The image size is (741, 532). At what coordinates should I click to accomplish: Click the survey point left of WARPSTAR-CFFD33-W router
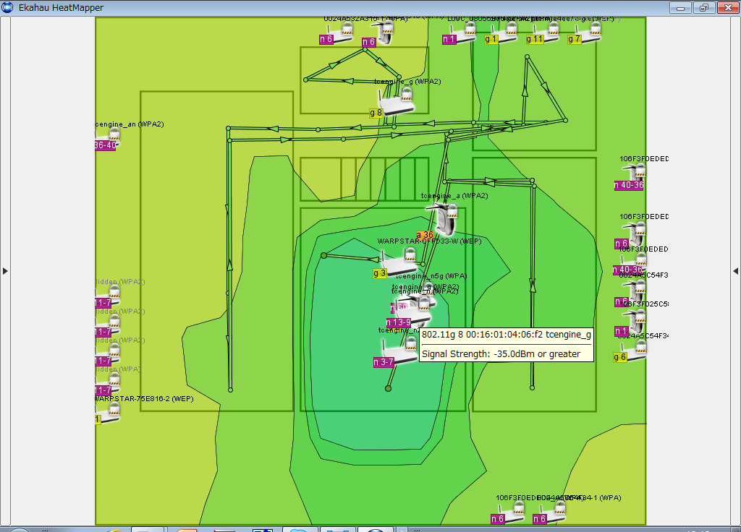pos(323,255)
